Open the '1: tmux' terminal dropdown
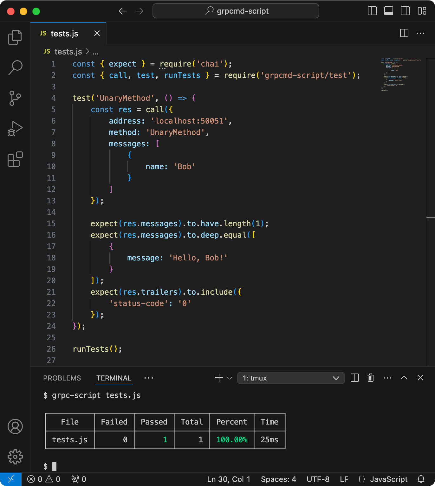The image size is (435, 486). 291,378
